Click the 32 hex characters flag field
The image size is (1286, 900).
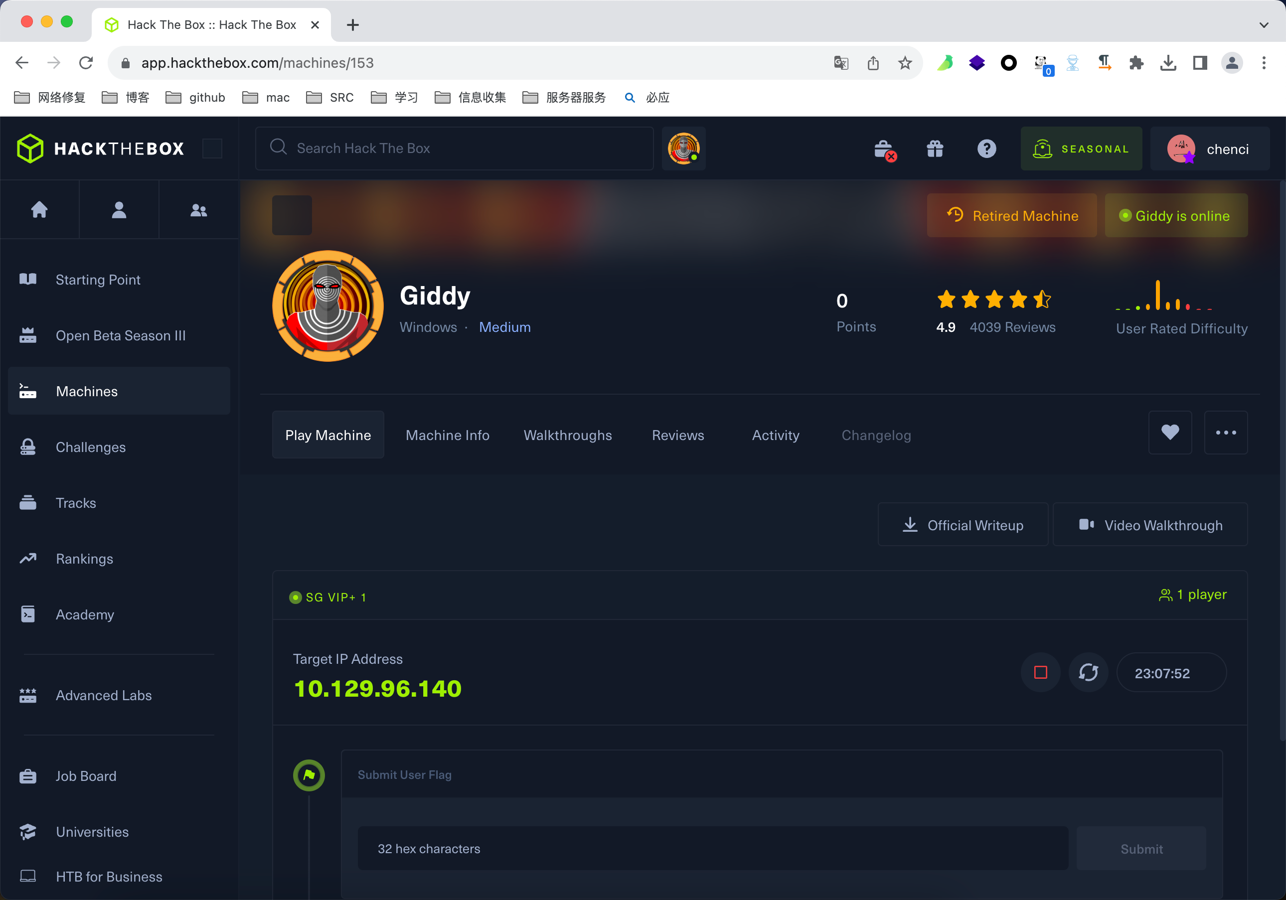point(712,848)
